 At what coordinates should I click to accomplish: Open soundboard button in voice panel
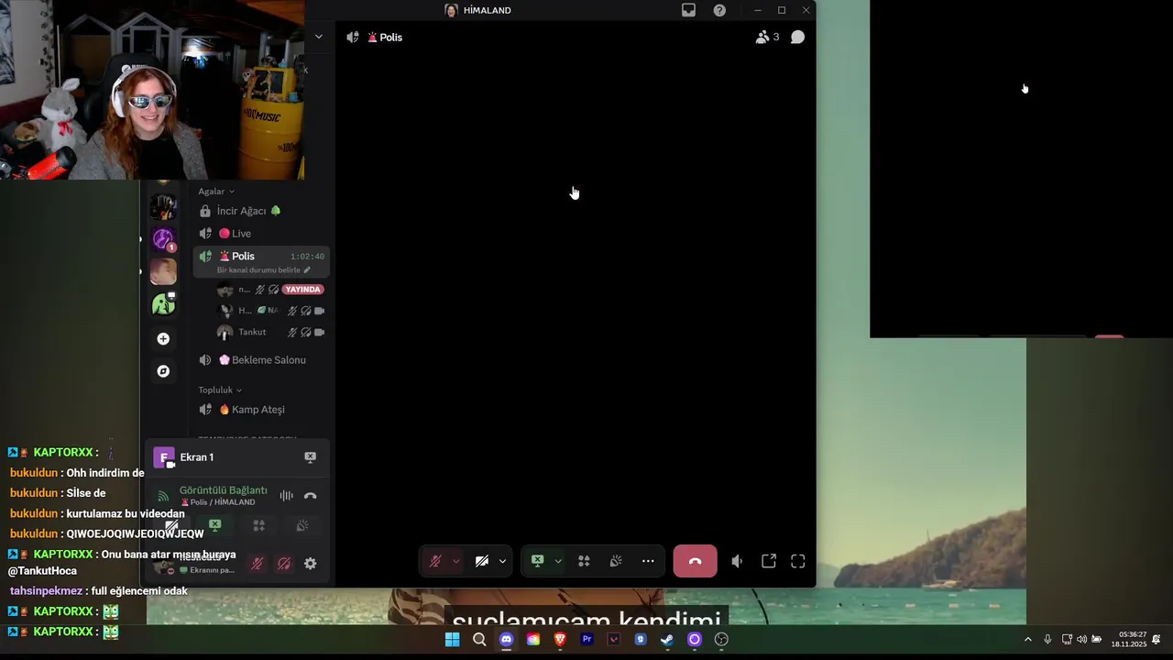tap(302, 525)
